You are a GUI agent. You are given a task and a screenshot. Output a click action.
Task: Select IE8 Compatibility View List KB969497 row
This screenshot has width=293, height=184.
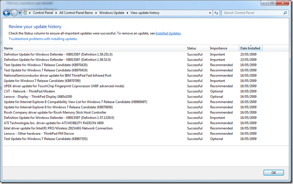point(146,102)
